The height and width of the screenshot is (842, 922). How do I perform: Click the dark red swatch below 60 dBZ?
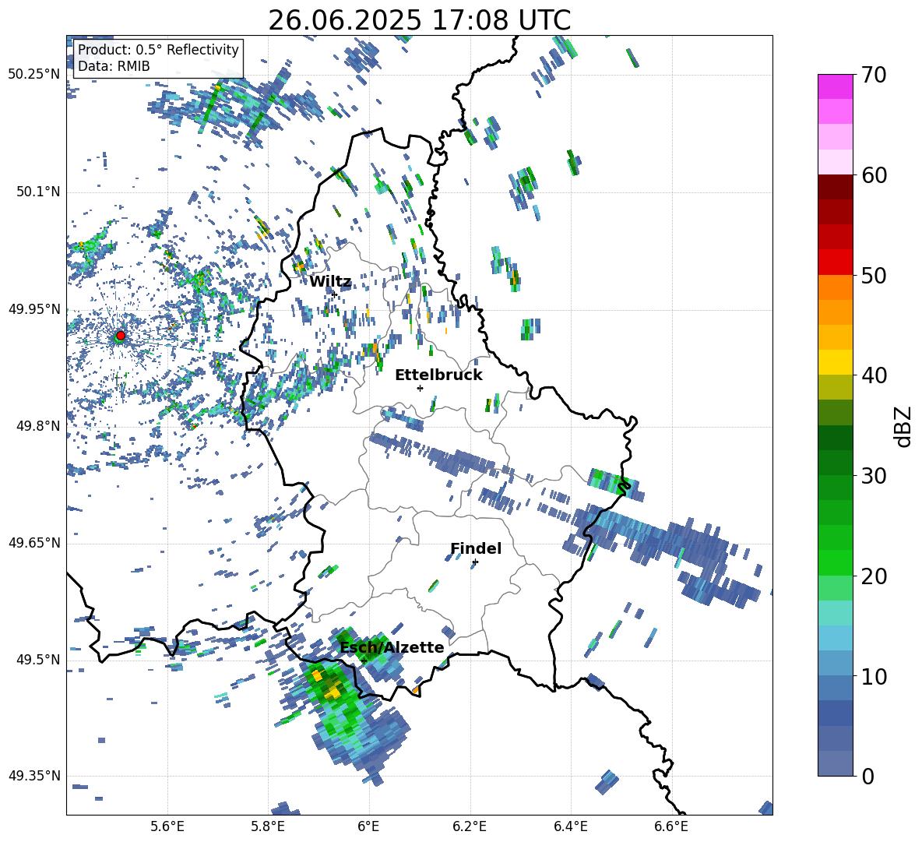point(836,187)
